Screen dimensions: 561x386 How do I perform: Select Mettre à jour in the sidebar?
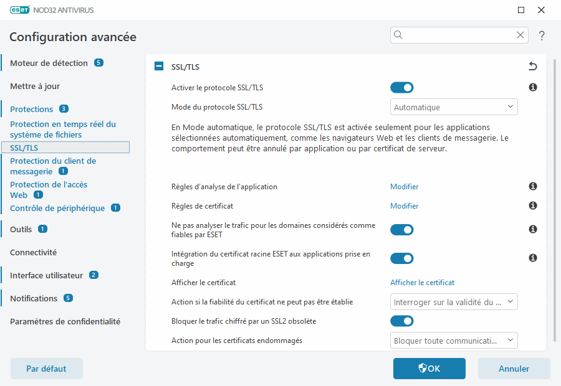[36, 86]
